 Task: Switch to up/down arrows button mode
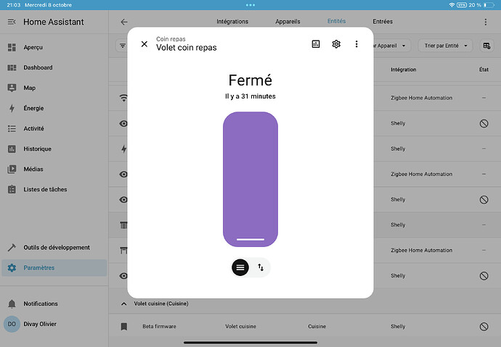point(261,267)
